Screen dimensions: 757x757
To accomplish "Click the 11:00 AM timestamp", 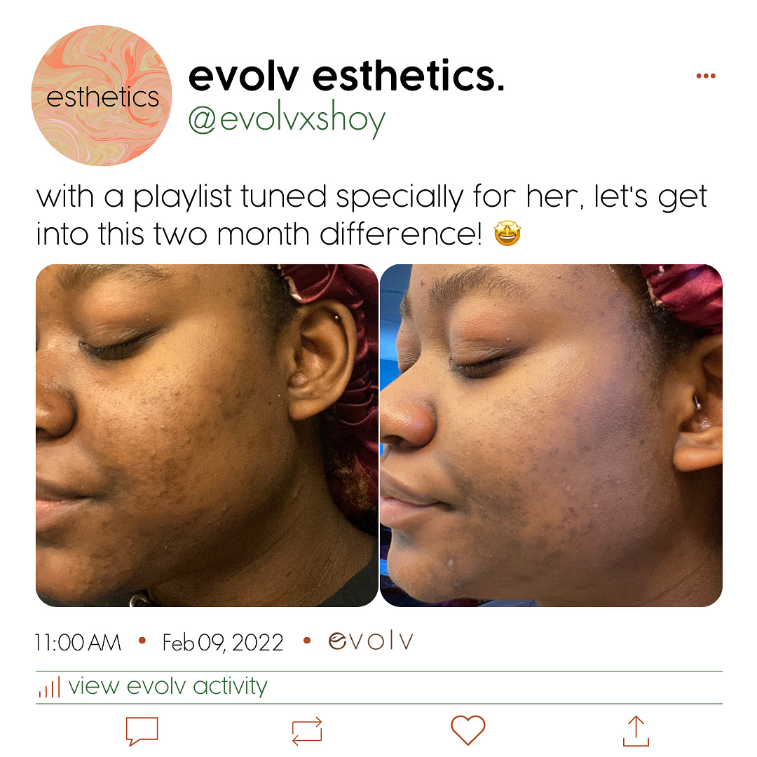I will tap(78, 643).
